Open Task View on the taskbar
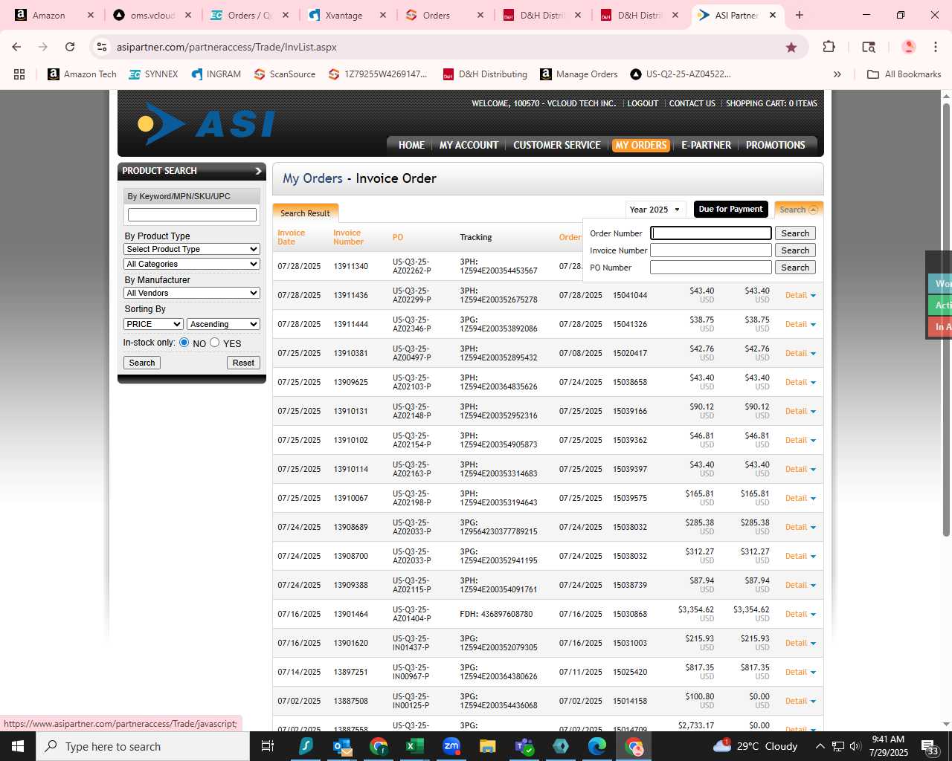Image resolution: width=952 pixels, height=761 pixels. point(268,746)
